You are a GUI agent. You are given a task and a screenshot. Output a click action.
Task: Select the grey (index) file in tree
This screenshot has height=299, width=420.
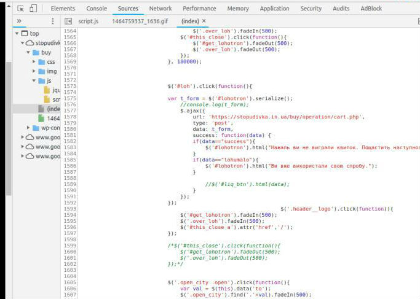click(x=53, y=109)
